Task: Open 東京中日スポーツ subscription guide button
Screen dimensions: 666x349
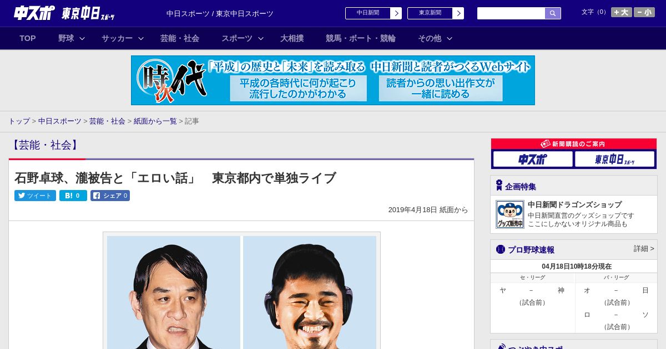Action: coord(615,160)
